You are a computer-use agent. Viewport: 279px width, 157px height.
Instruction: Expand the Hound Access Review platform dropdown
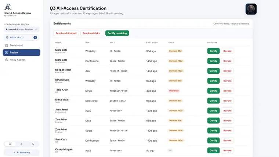(22, 29)
